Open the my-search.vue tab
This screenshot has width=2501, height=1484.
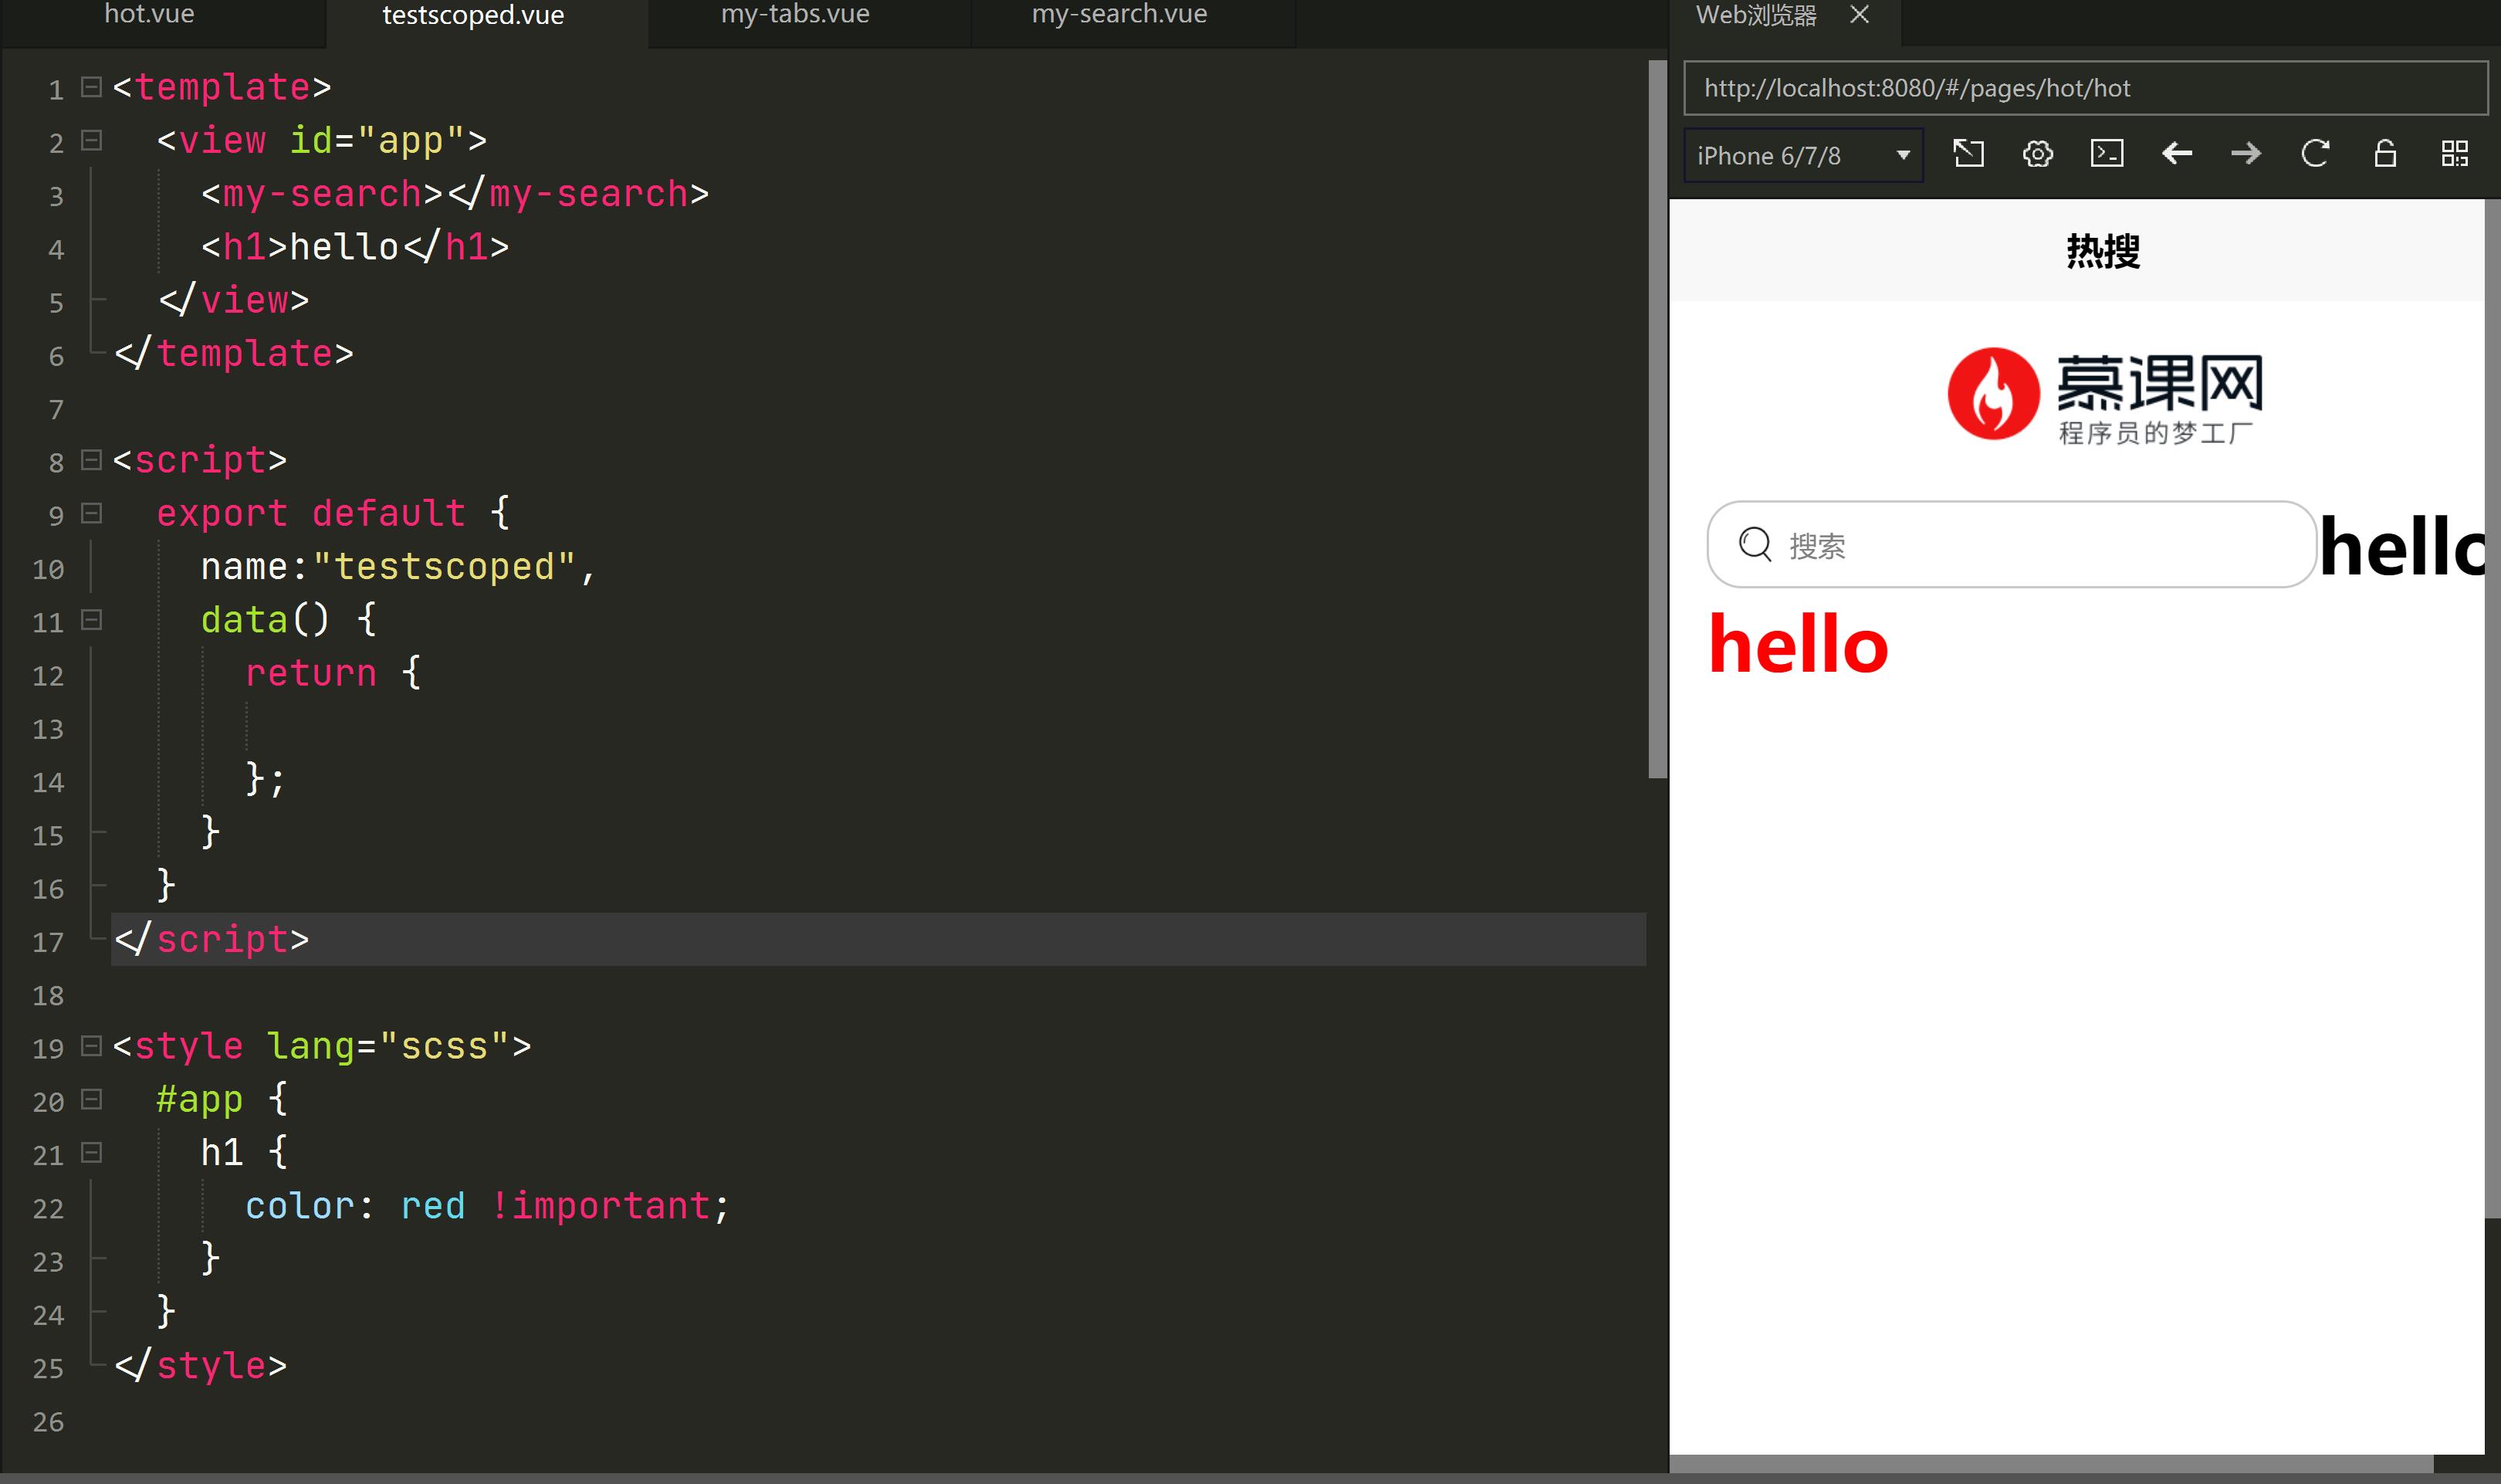coord(1119,15)
